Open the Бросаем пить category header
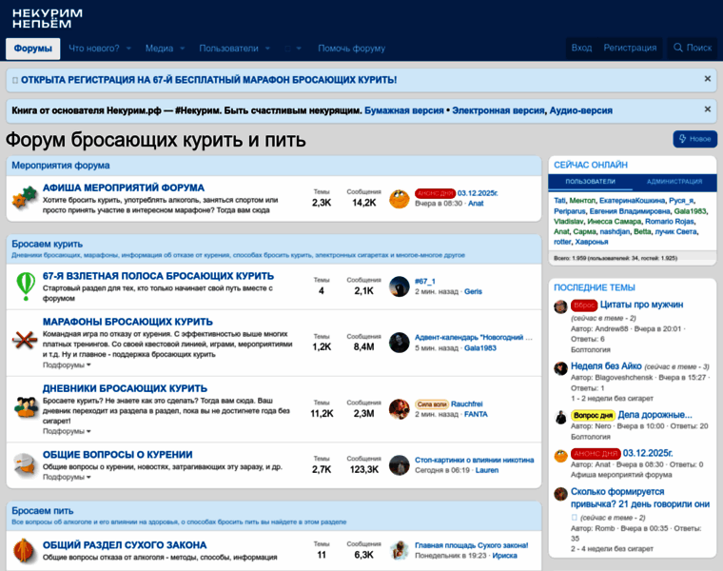This screenshot has width=723, height=571. pos(43,511)
